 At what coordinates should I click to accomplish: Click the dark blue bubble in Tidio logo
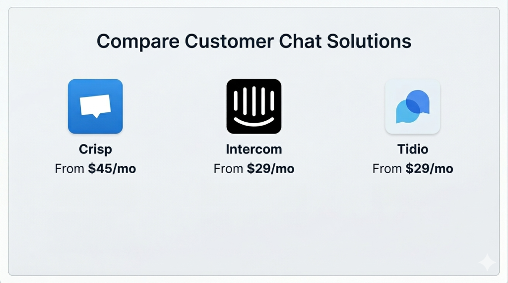[x=418, y=101]
